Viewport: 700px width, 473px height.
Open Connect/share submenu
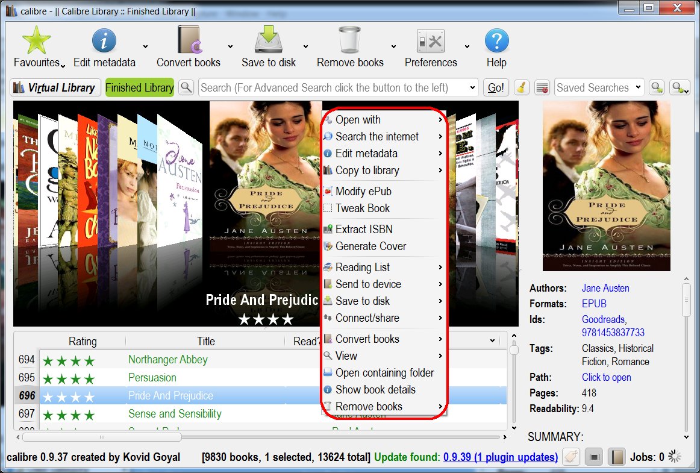point(384,319)
